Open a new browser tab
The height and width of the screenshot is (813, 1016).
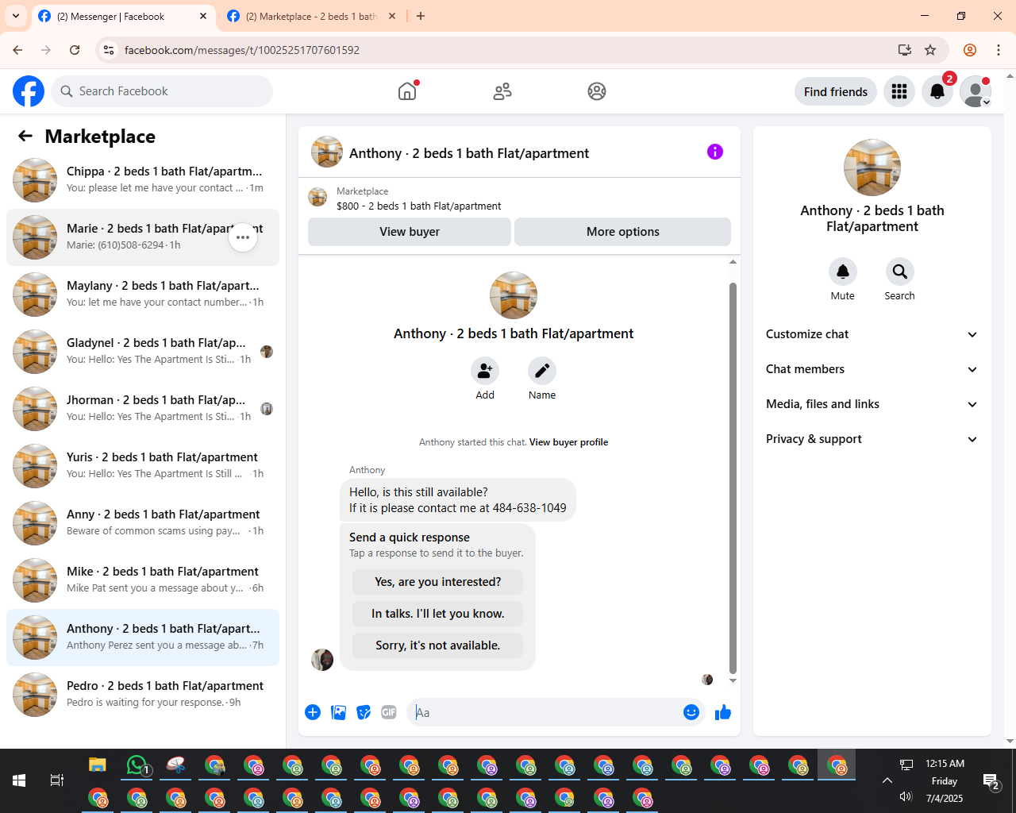tap(421, 16)
